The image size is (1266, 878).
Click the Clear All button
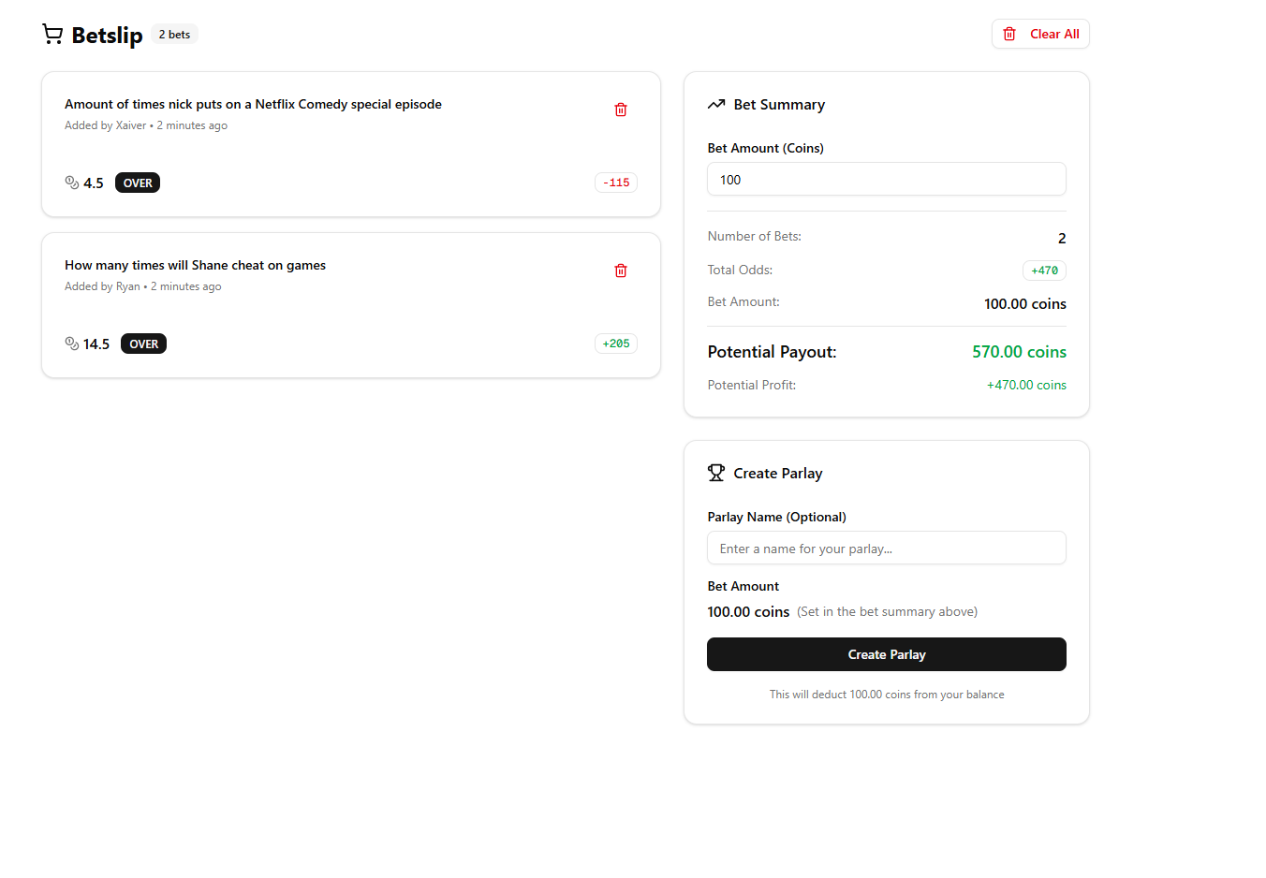[x=1040, y=34]
